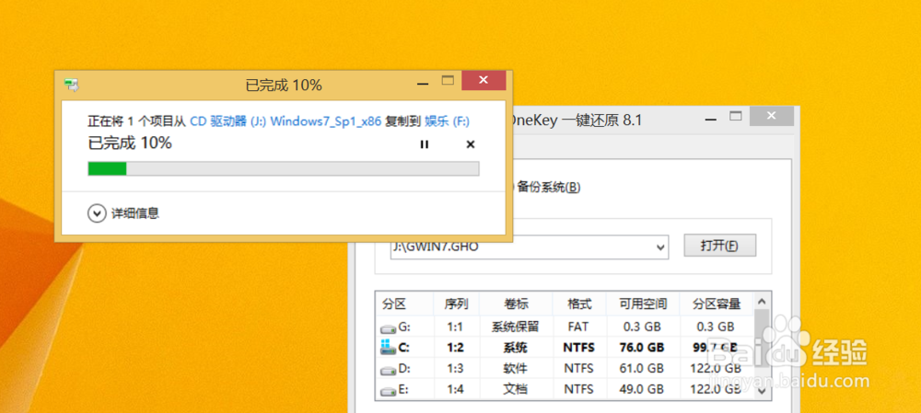Pause the file copy operation
This screenshot has width=921, height=413.
pyautogui.click(x=424, y=144)
